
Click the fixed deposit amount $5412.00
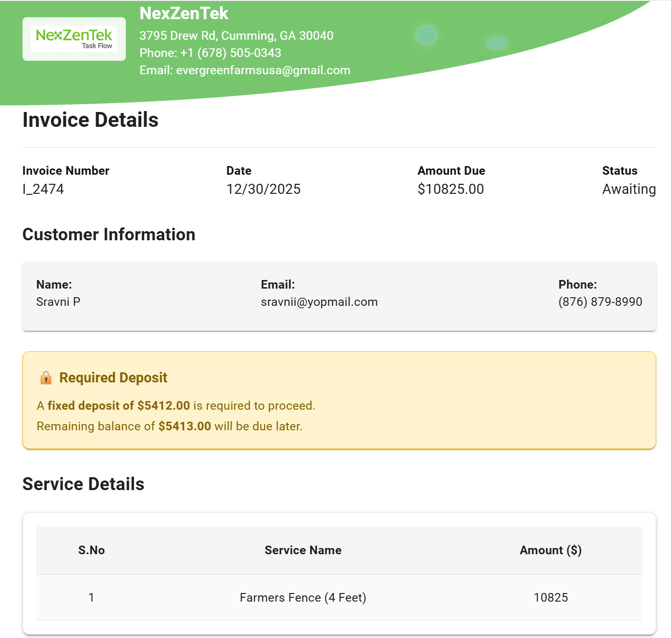(163, 406)
